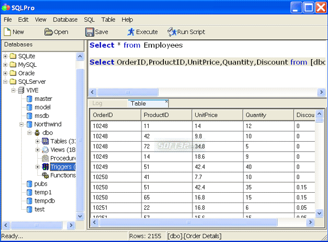Expand the Views node
The image size is (328, 242).
pyautogui.click(x=37, y=150)
